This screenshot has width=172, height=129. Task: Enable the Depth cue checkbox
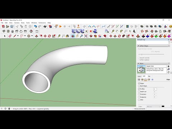139,92
